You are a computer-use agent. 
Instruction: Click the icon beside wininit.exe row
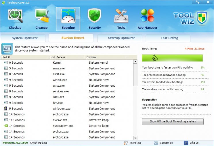tap(6, 80)
